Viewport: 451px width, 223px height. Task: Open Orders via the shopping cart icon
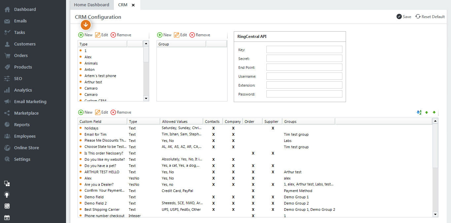point(7,56)
